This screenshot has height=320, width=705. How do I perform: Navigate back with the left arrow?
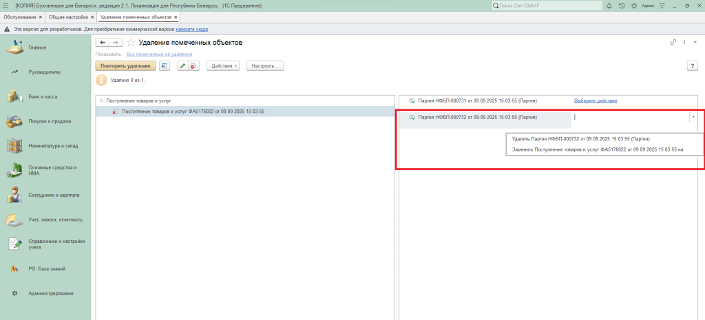103,43
